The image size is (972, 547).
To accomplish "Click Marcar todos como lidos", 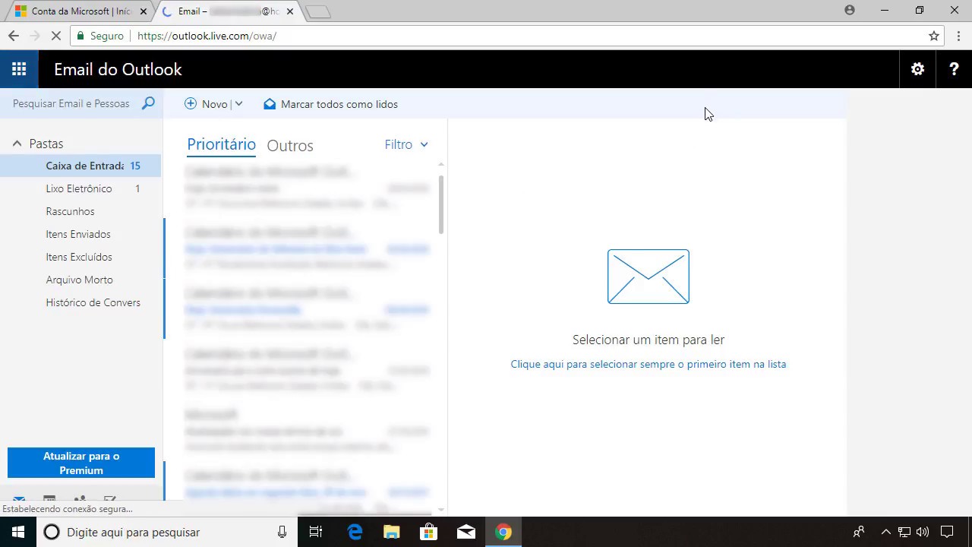I will 330,104.
